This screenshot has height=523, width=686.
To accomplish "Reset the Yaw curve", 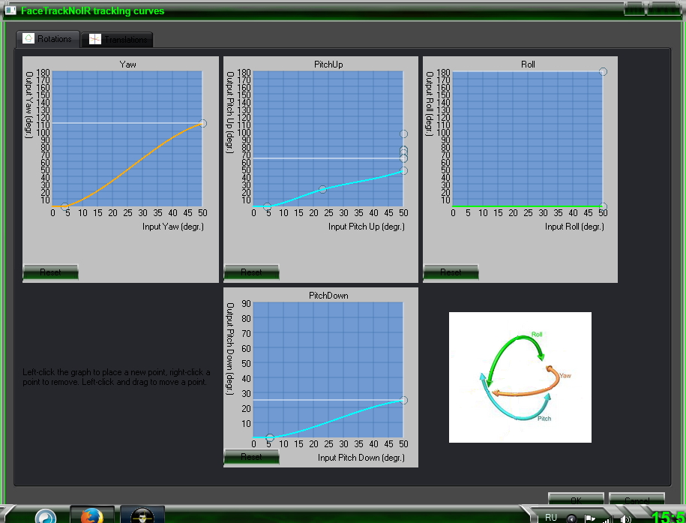I will (50, 272).
